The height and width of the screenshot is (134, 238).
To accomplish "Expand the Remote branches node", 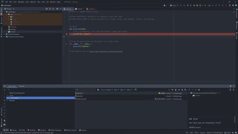I will (8, 100).
